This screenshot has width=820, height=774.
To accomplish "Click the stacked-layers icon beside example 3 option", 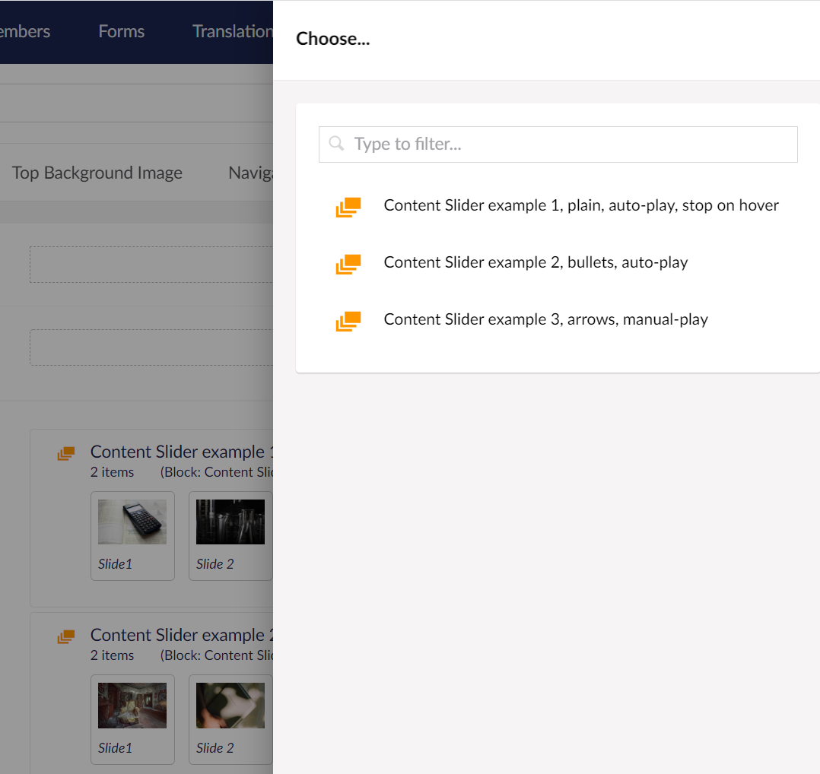I will click(348, 320).
